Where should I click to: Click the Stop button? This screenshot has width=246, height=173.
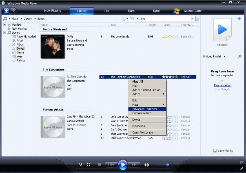pyautogui.click(x=99, y=165)
